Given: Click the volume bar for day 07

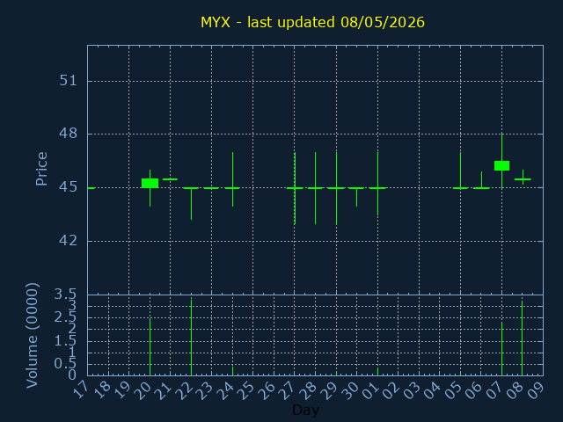Looking at the screenshot, I should pos(501,348).
